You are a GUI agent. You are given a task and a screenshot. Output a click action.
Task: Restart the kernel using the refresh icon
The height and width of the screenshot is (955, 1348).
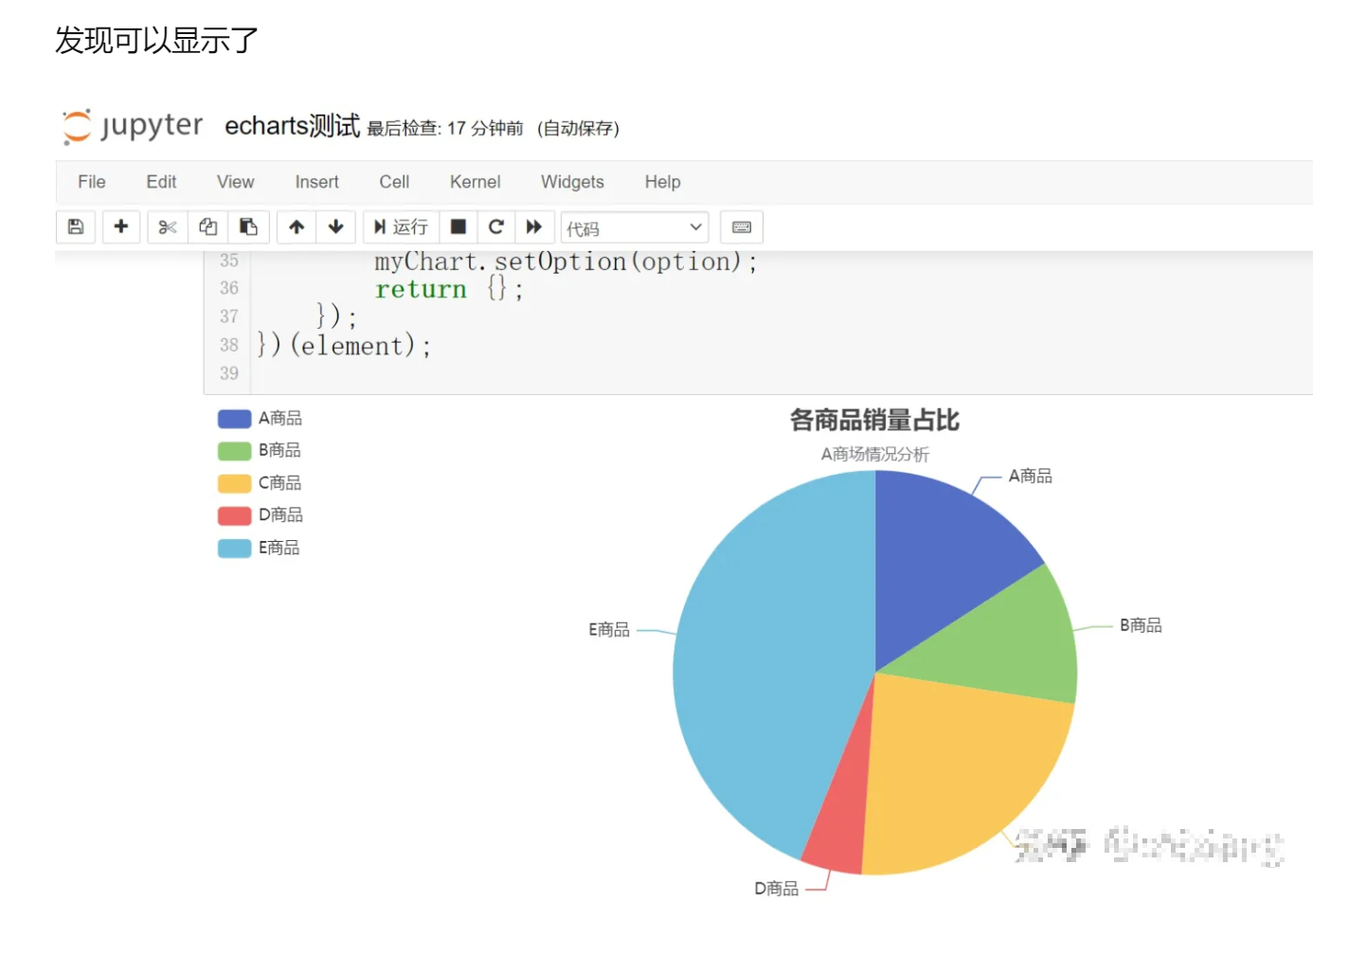[x=496, y=226]
